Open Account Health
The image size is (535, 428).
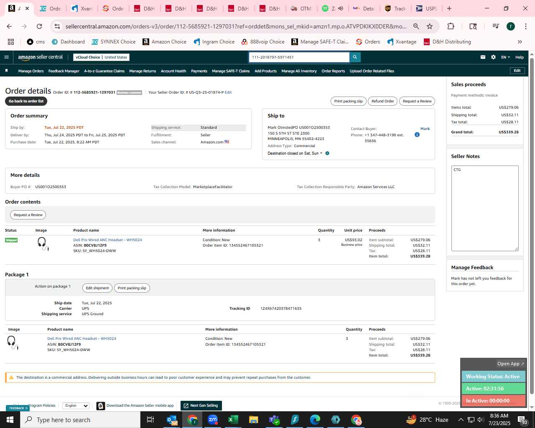(173, 71)
